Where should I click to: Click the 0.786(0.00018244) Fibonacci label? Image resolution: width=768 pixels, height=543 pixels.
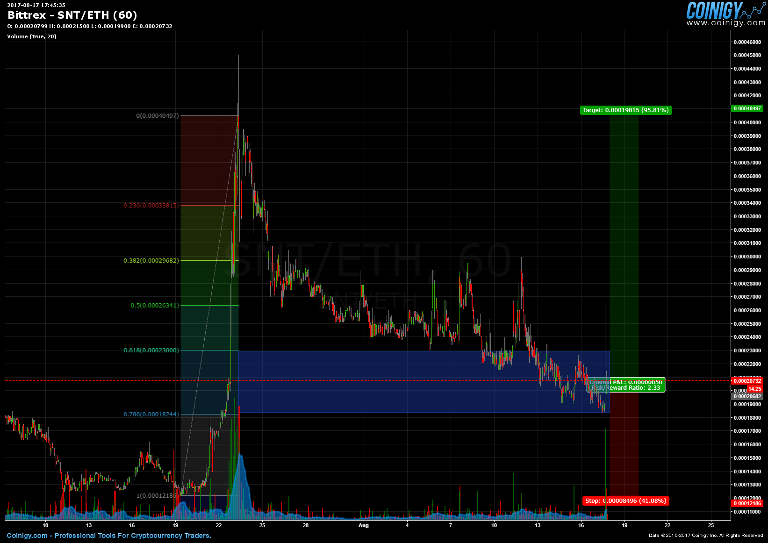(151, 414)
